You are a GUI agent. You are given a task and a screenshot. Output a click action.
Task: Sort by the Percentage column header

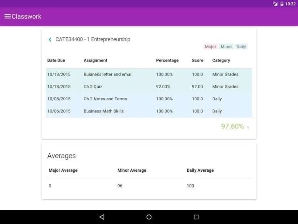(167, 60)
